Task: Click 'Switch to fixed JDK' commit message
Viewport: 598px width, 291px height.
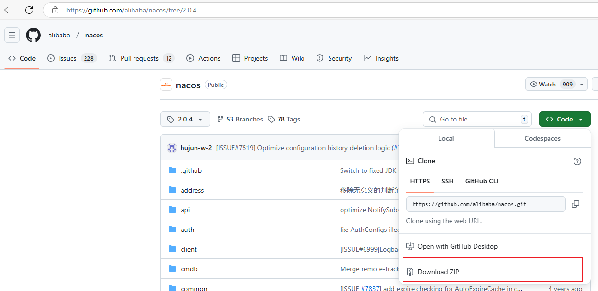Action: (369, 170)
